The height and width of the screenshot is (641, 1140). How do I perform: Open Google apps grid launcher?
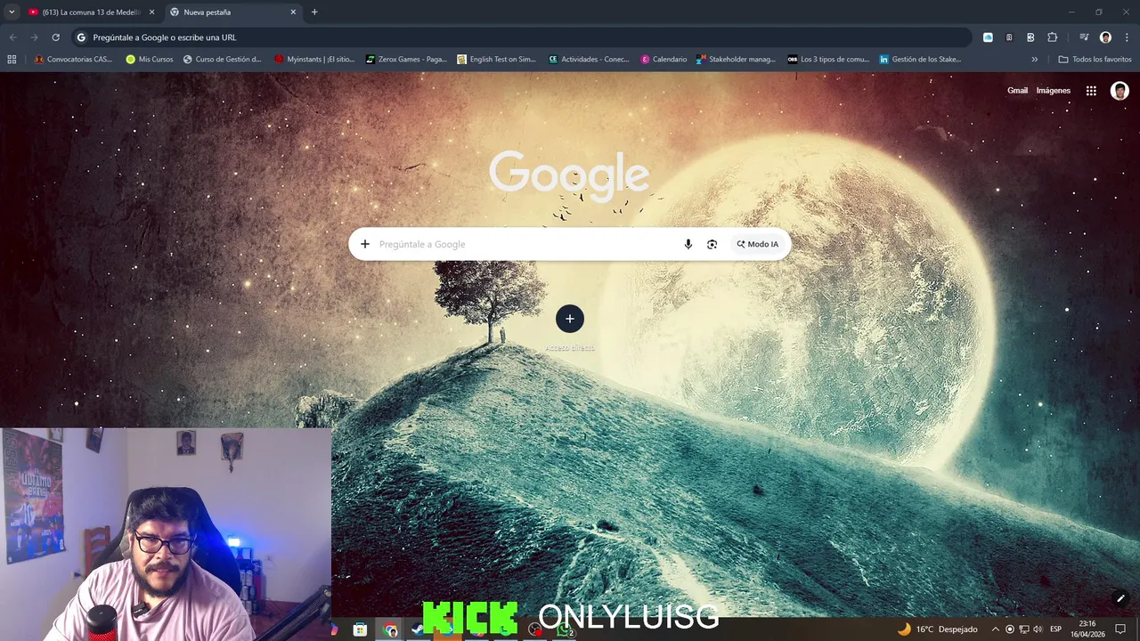(1091, 91)
